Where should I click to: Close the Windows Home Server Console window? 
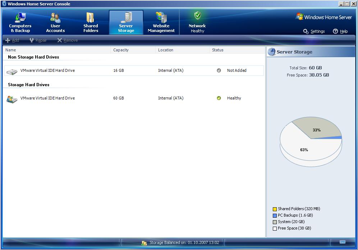click(x=353, y=4)
